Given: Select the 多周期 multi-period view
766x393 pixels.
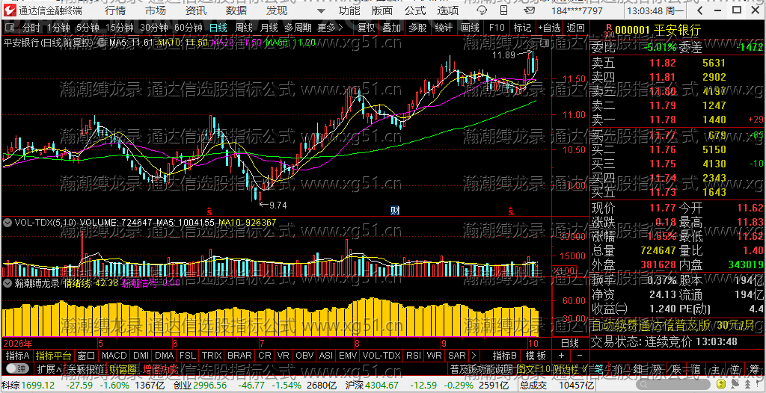Looking at the screenshot, I should click(298, 28).
